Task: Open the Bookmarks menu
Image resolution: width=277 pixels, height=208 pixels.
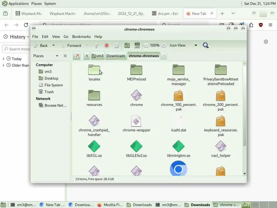Action: (81, 37)
